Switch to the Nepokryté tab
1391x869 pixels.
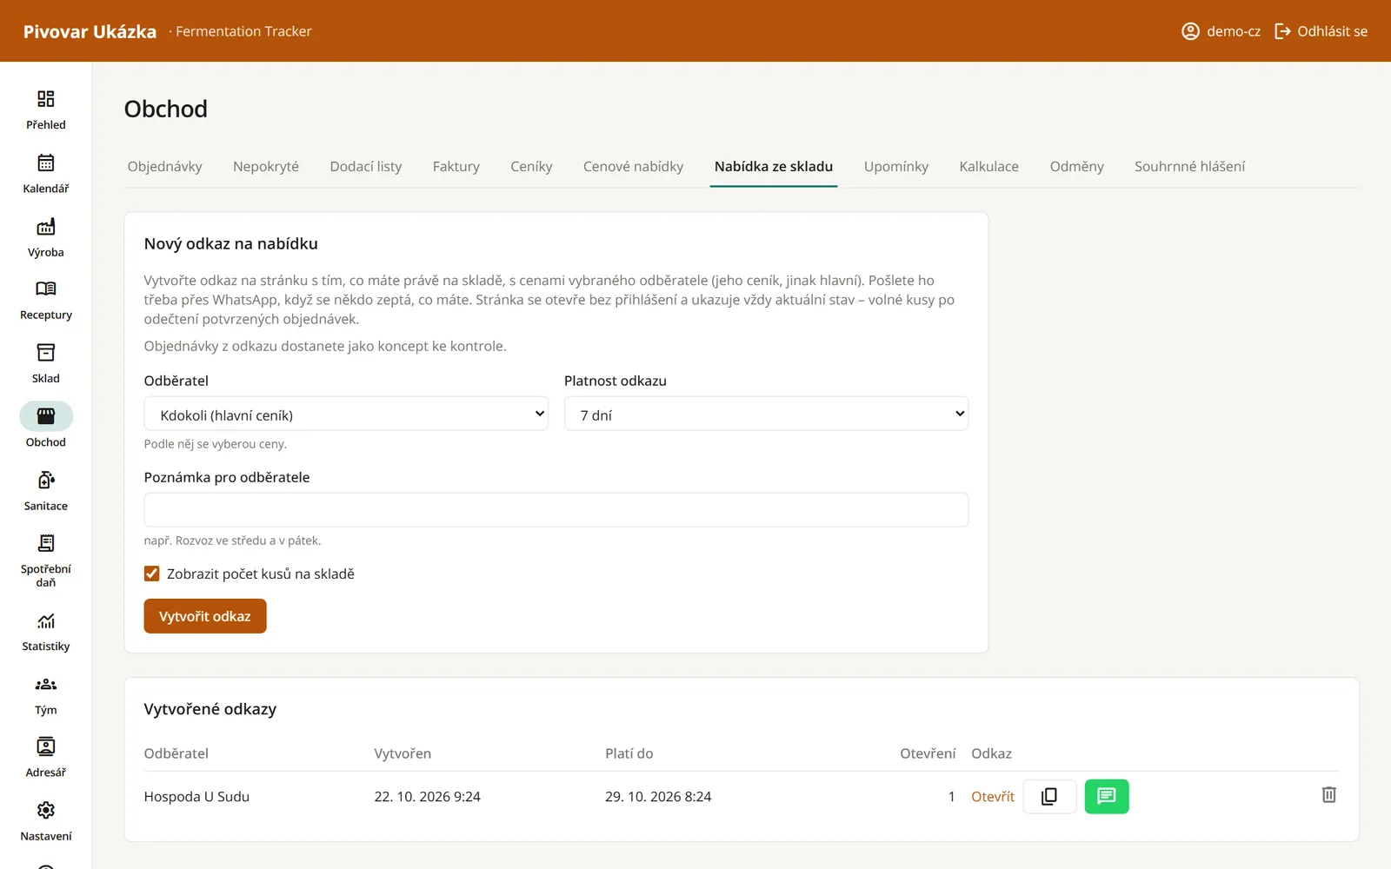(x=266, y=167)
